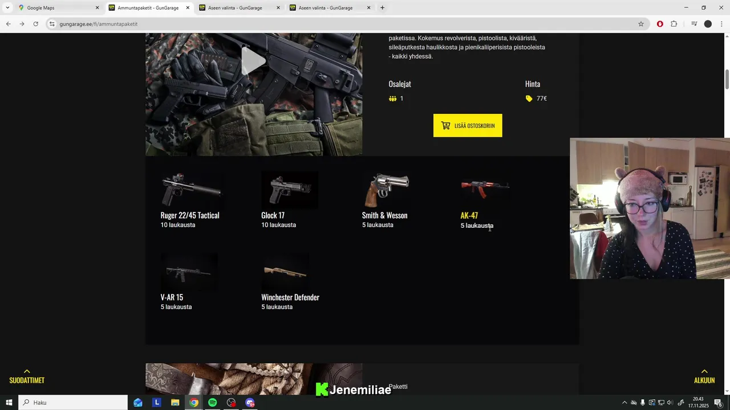The height and width of the screenshot is (410, 730).
Task: Reload the current page
Action: pos(35,24)
